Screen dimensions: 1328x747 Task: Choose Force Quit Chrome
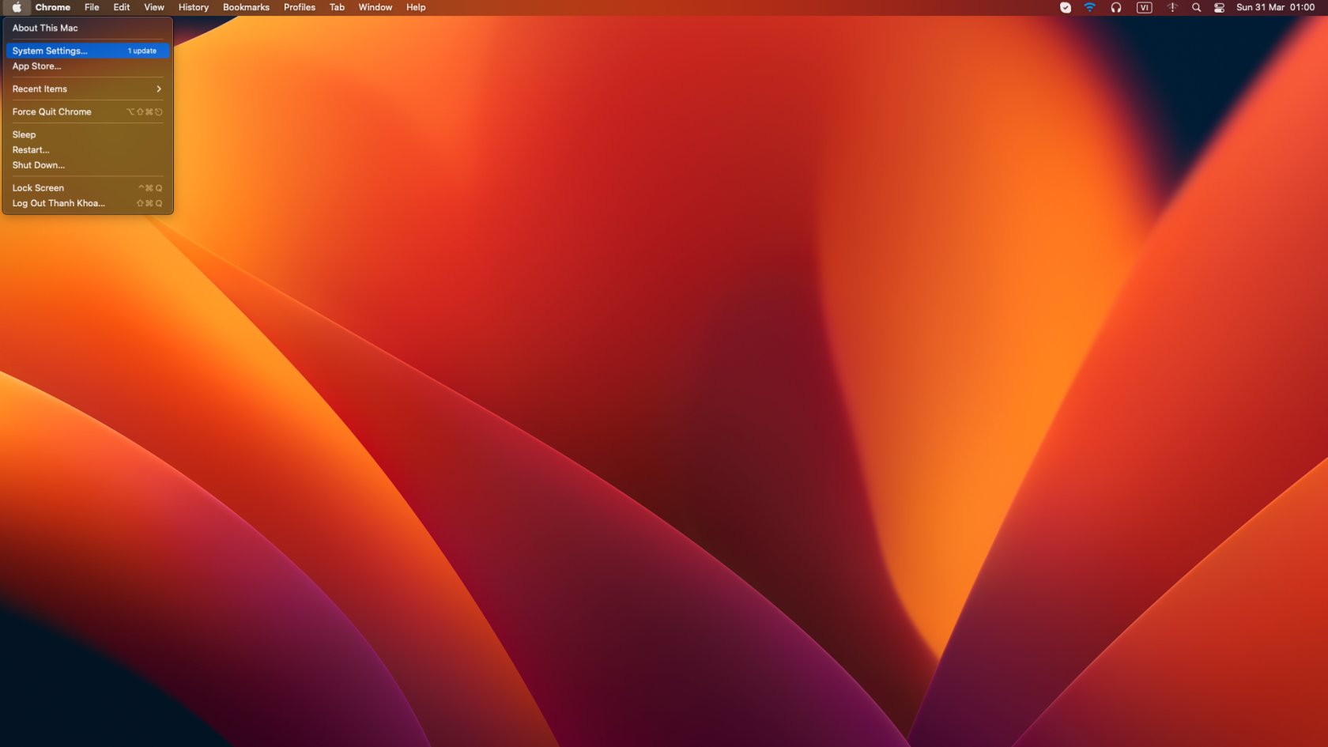pos(51,111)
